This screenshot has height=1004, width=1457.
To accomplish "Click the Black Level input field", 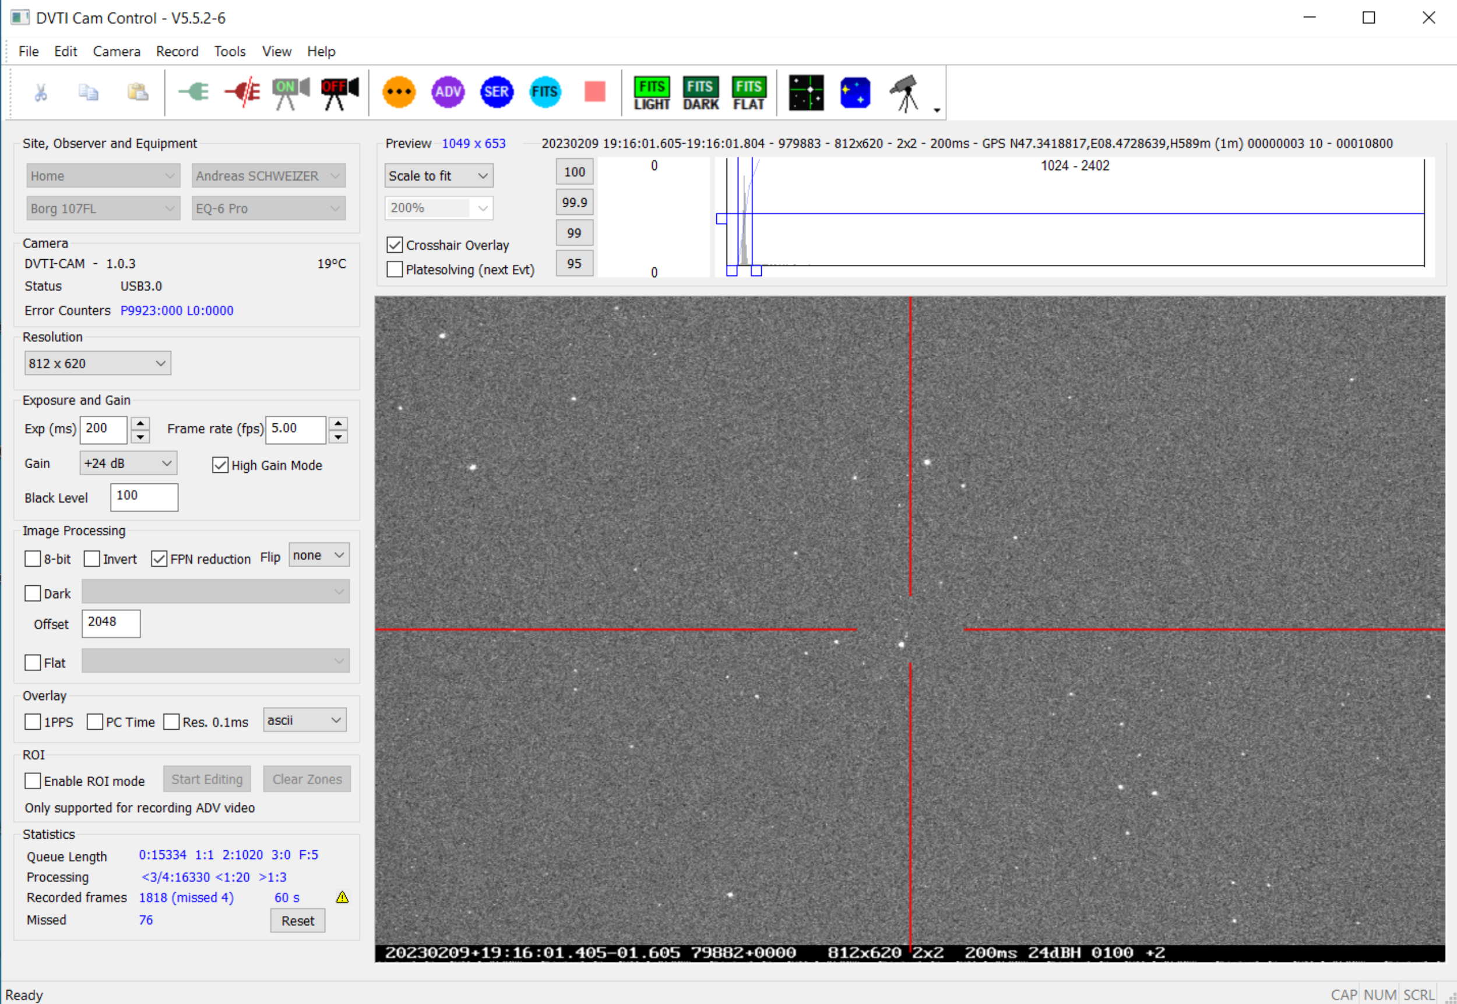I will (144, 497).
